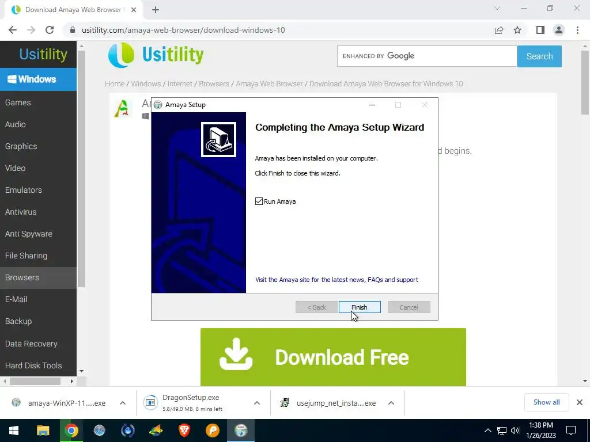The image size is (590, 442).
Task: Click Internet in the breadcrumb
Action: (x=180, y=84)
